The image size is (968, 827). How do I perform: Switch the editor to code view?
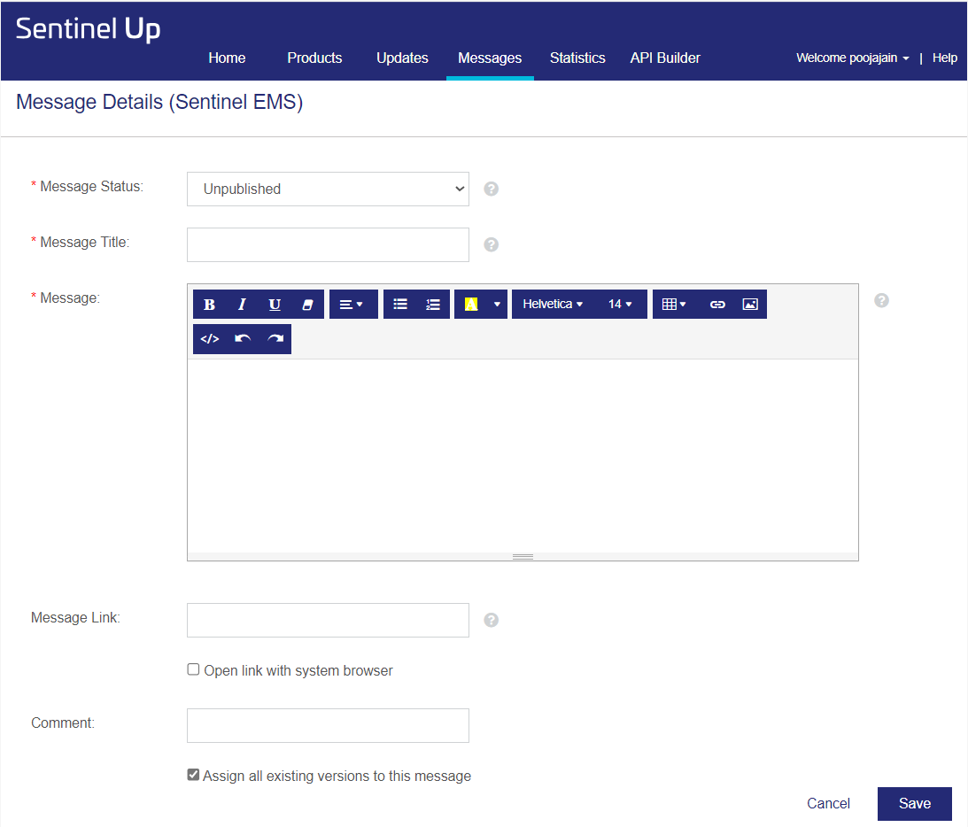[210, 339]
